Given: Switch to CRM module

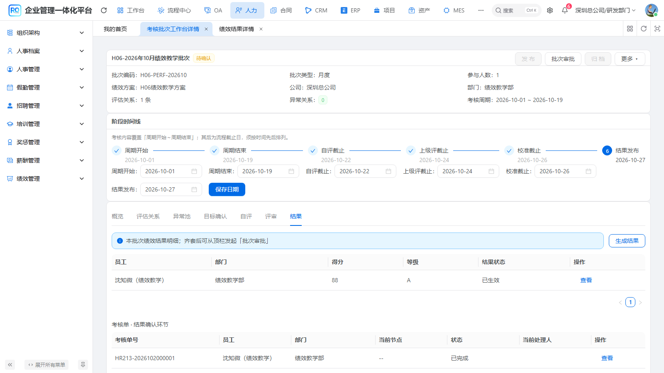Looking at the screenshot, I should tap(316, 10).
